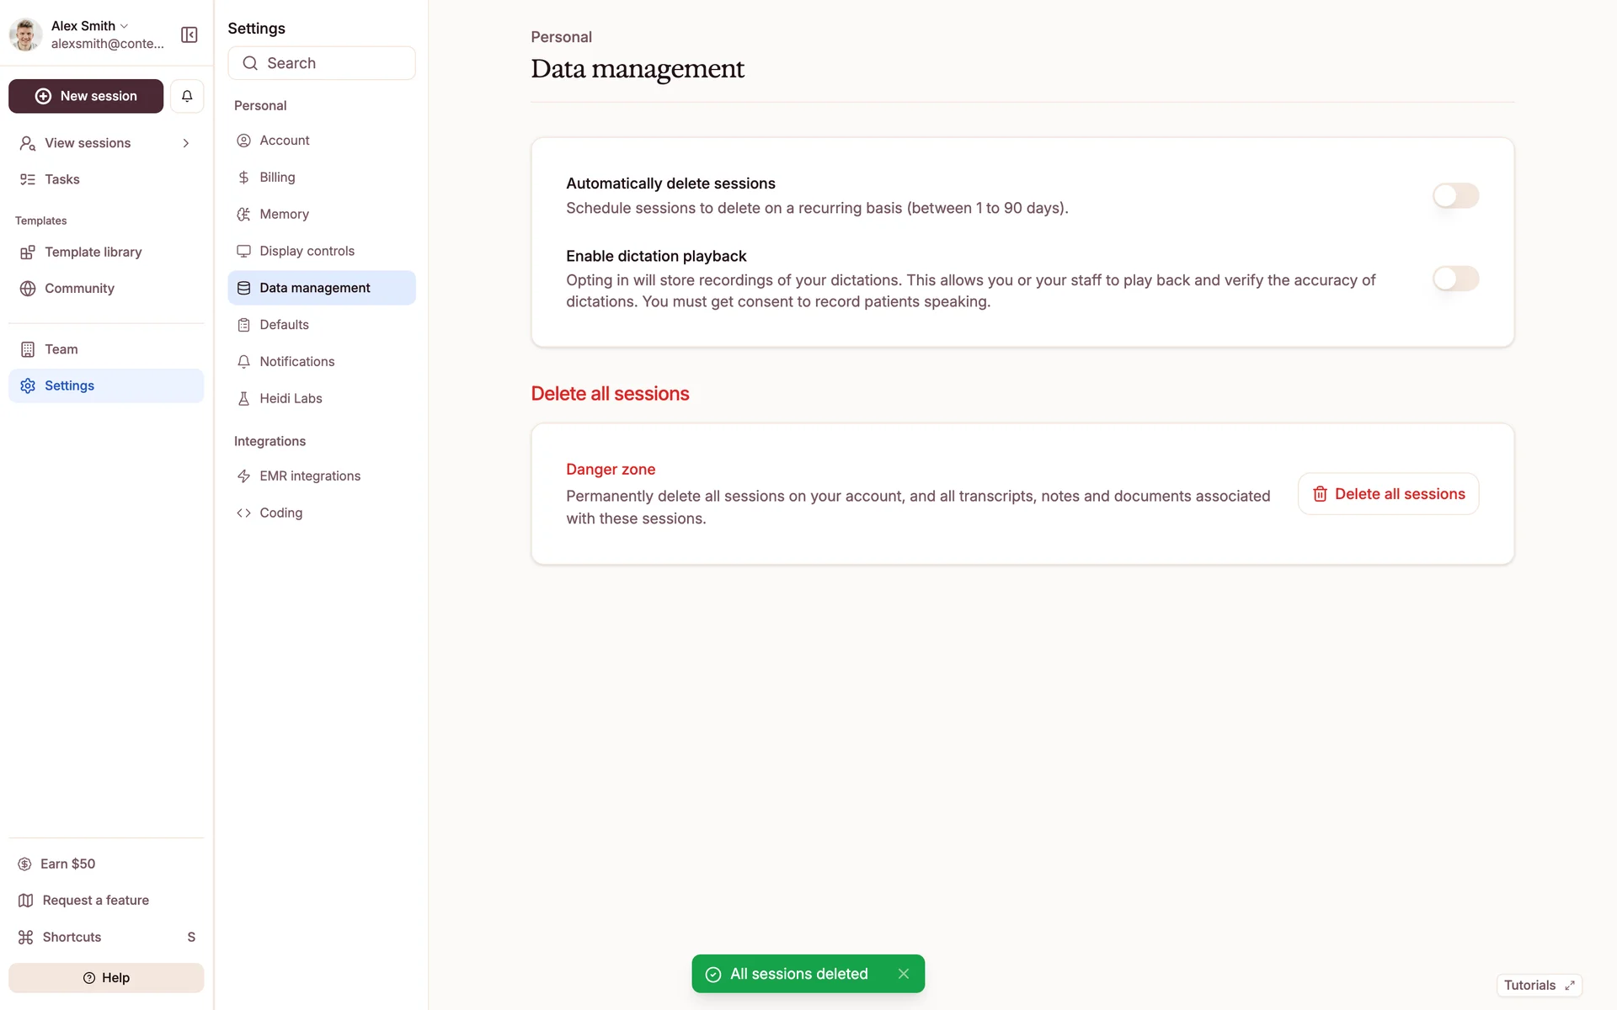
Task: Click the EMR integrations lightning icon
Action: click(x=243, y=476)
